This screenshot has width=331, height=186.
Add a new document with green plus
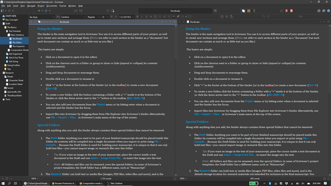tap(39, 11)
